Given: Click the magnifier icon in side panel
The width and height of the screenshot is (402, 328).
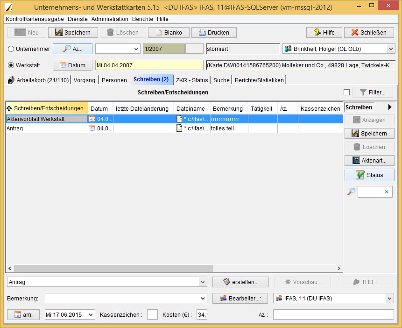Looking at the screenshot, I should coord(351,192).
